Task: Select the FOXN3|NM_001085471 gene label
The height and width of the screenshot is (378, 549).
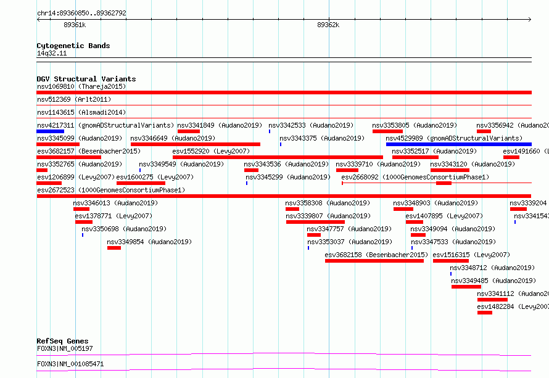Action: click(x=70, y=364)
